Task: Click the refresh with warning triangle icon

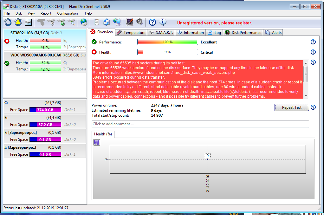Action: [18, 22]
